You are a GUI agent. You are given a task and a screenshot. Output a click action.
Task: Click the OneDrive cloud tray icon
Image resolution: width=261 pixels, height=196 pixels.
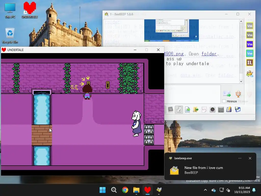pos(213,190)
